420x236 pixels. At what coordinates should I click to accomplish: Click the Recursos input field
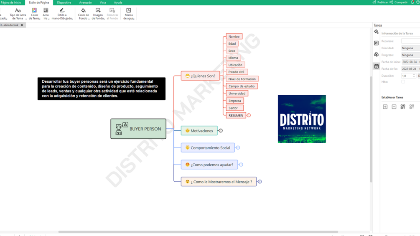pos(411,41)
